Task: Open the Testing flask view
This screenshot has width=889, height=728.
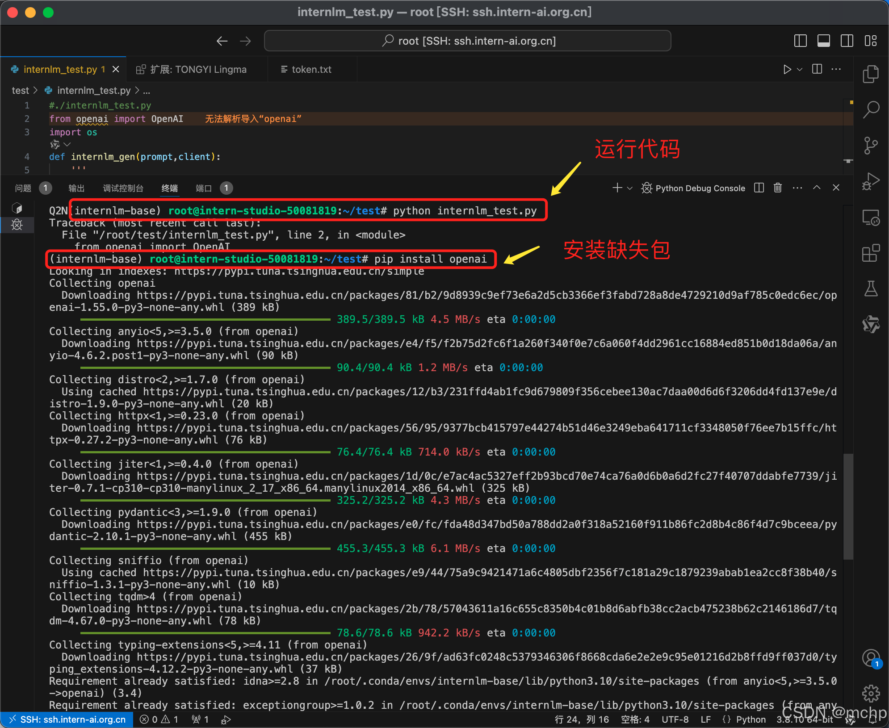Action: click(871, 289)
